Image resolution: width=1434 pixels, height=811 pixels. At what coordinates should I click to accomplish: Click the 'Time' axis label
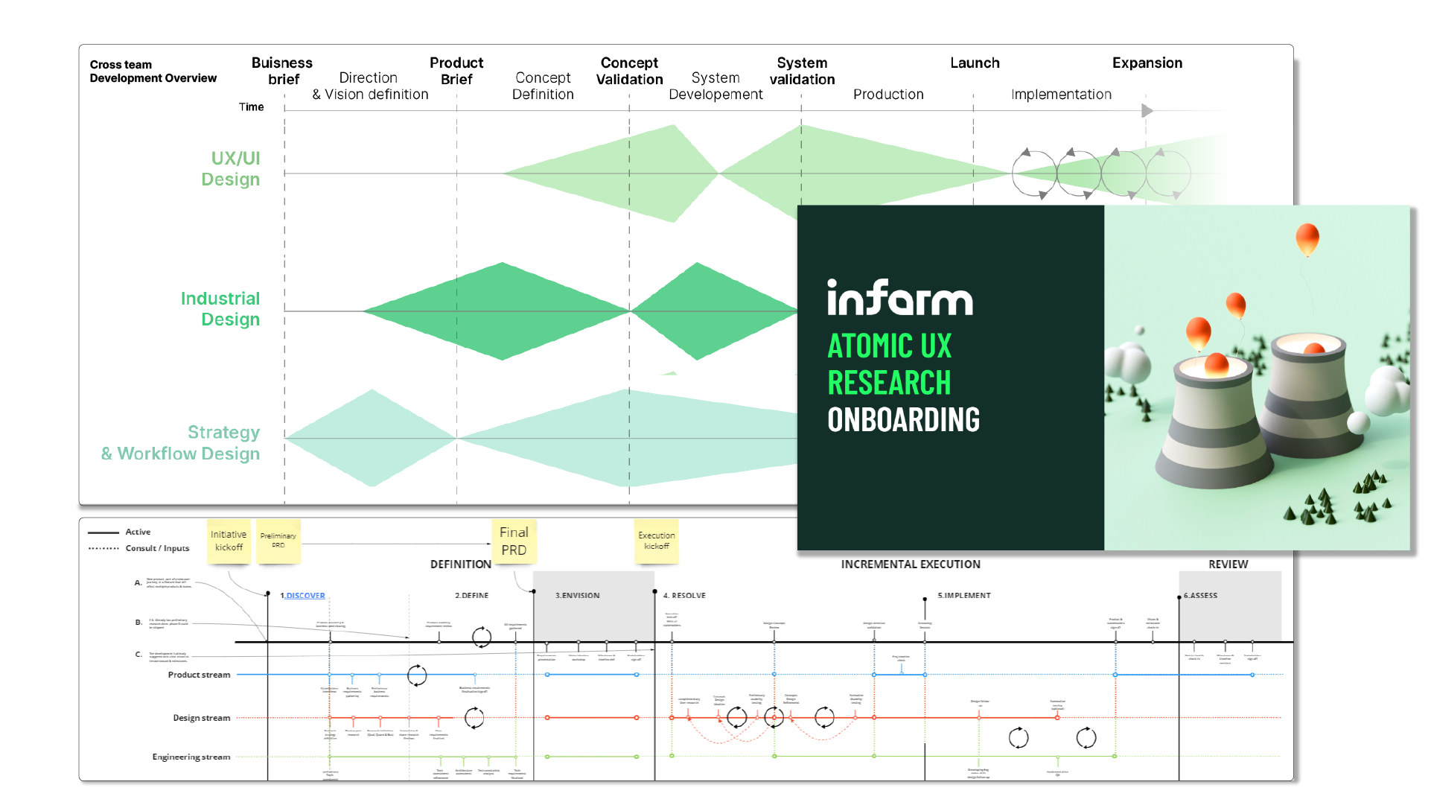(x=251, y=107)
